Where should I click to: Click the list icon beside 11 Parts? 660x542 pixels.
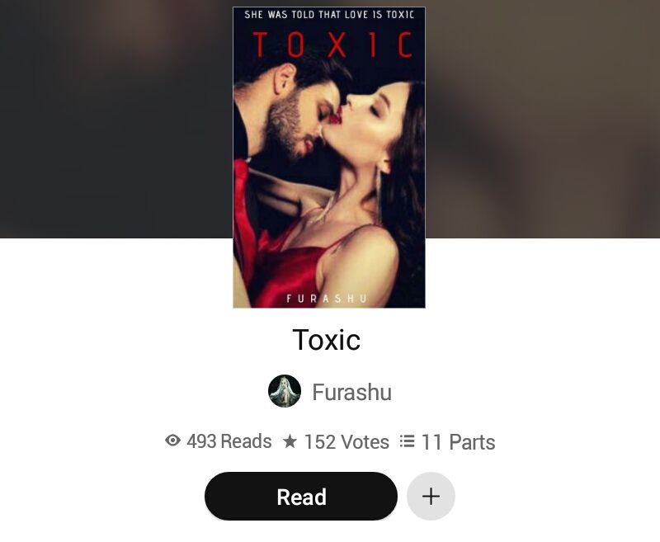(x=407, y=441)
